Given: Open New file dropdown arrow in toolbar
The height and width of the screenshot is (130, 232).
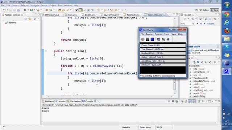Looking at the screenshot, I should [7, 10].
